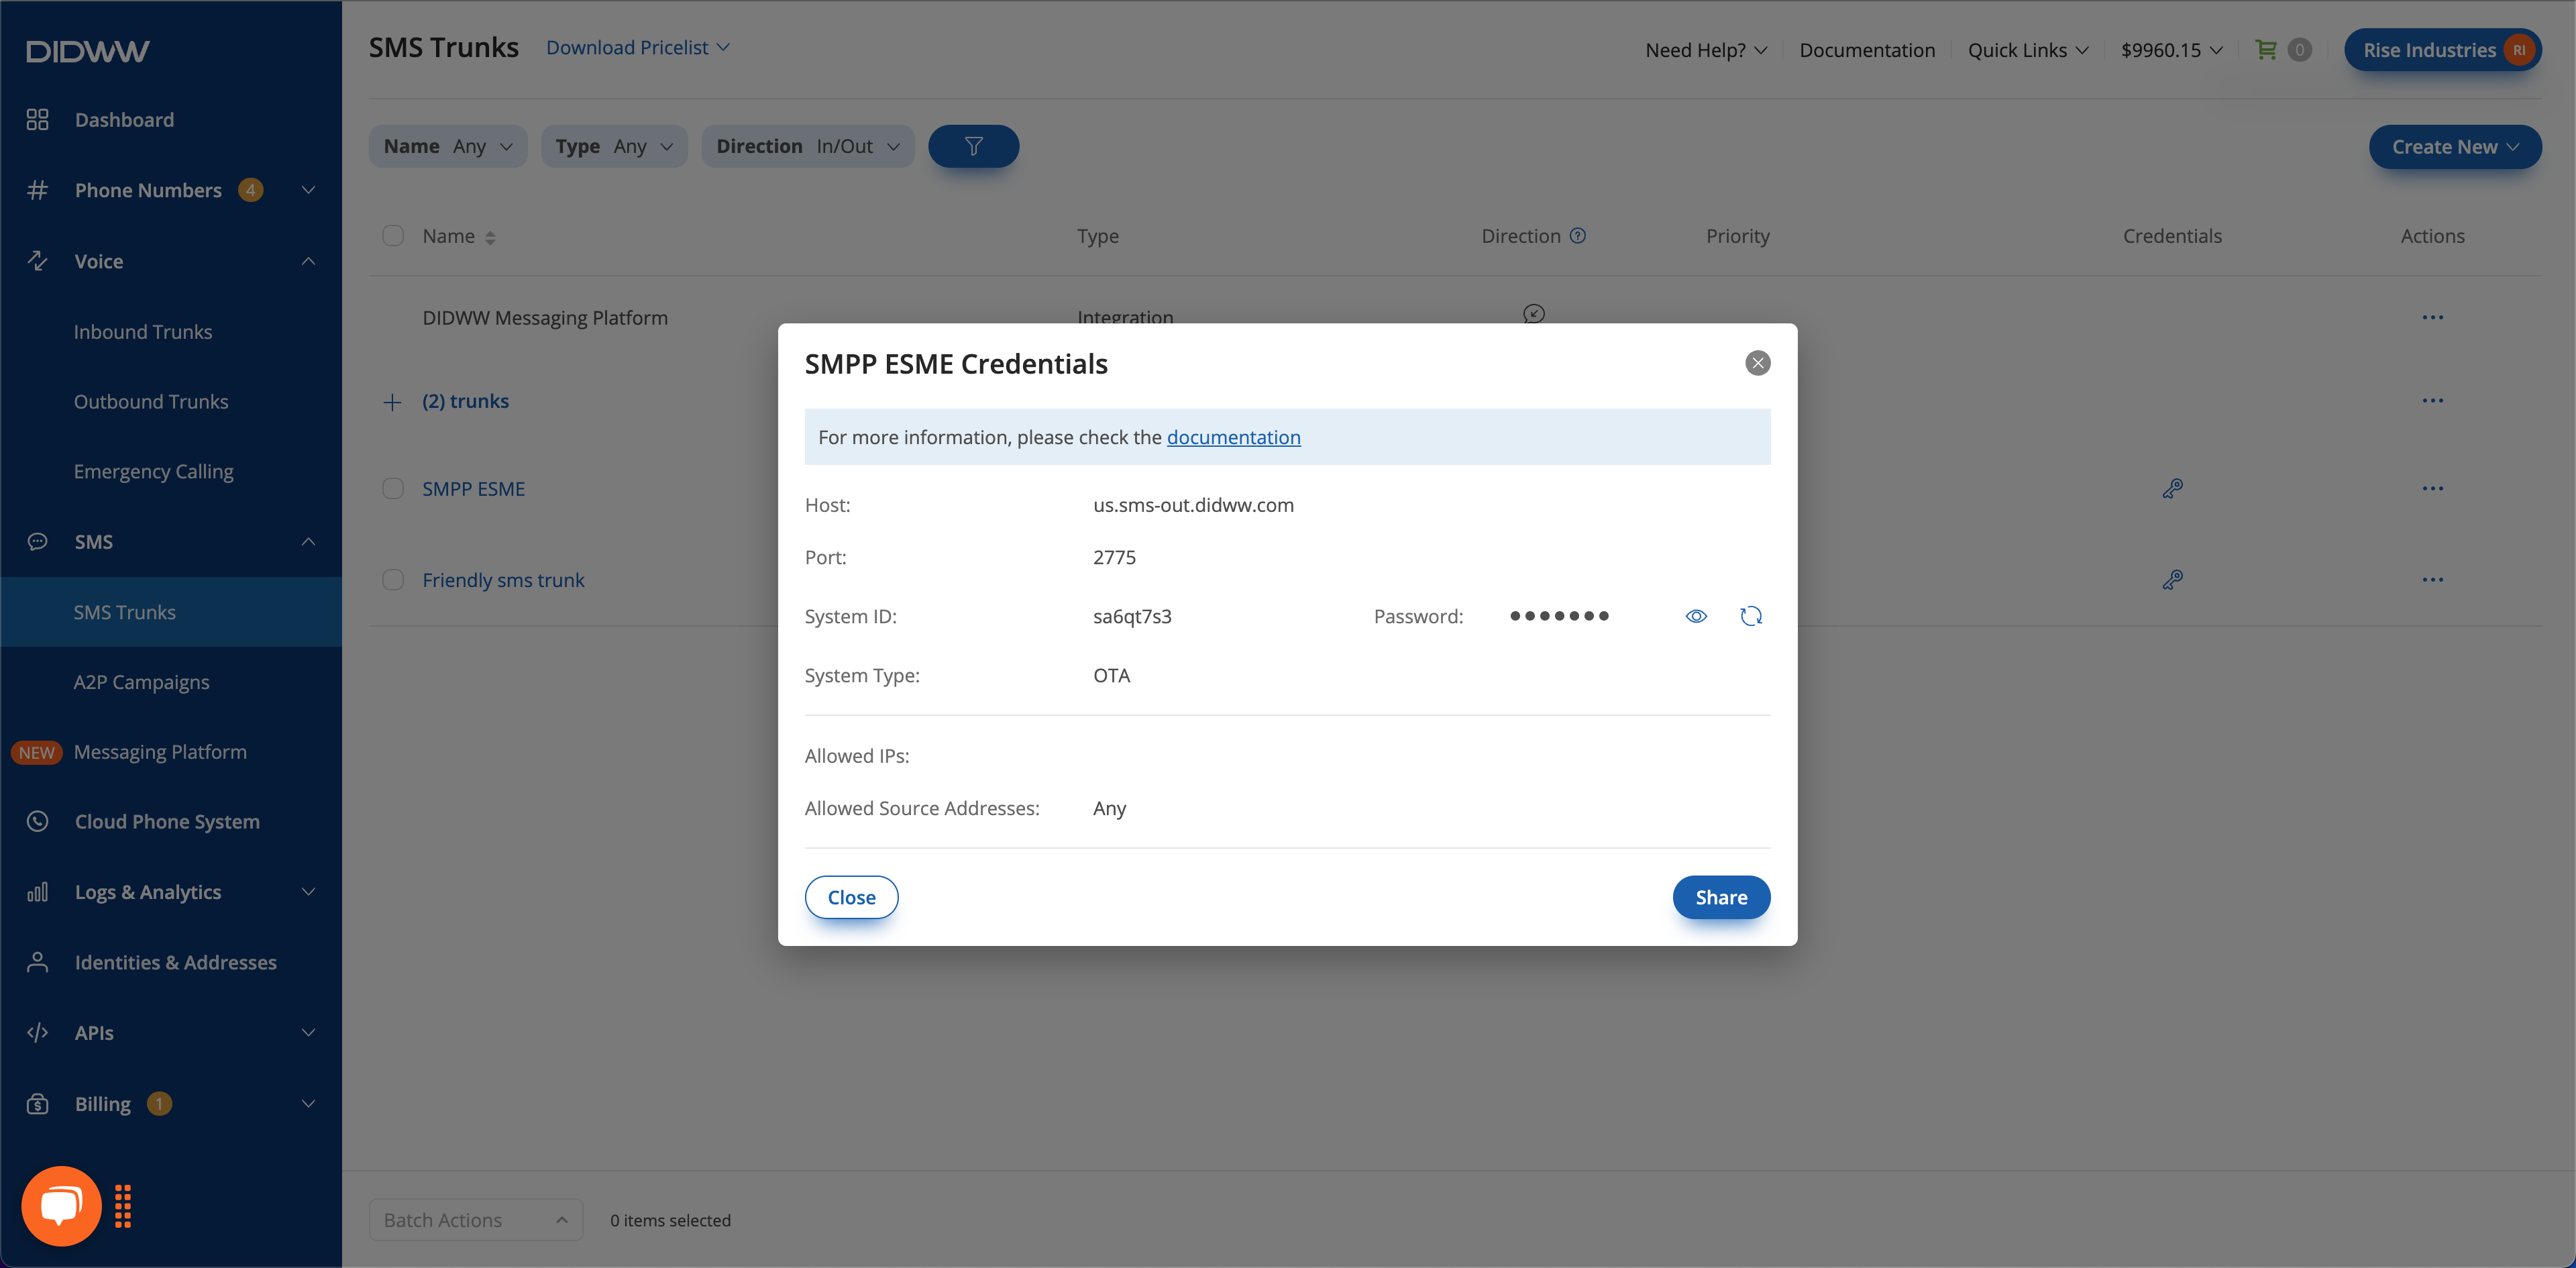Collapse the SMS section chevron
This screenshot has width=2576, height=1268.
pyautogui.click(x=309, y=542)
